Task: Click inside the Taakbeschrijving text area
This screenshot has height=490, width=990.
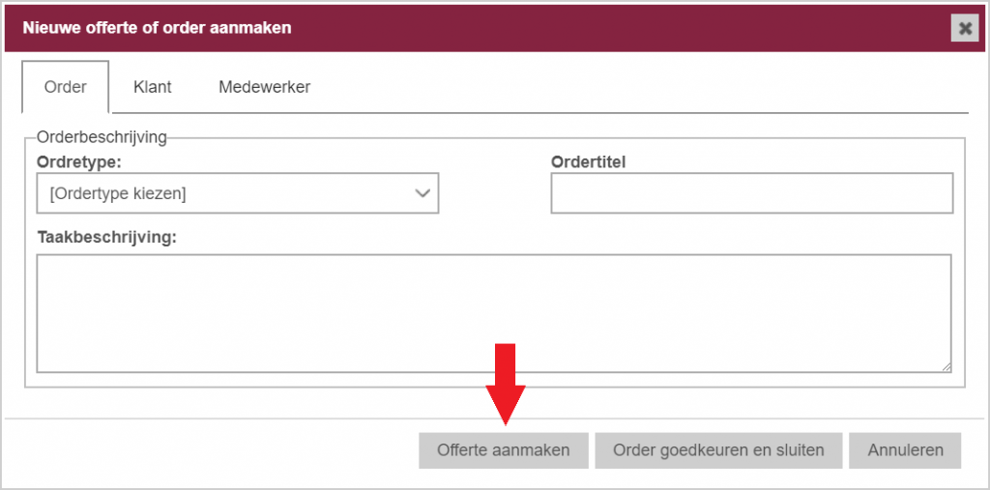Action: (494, 313)
